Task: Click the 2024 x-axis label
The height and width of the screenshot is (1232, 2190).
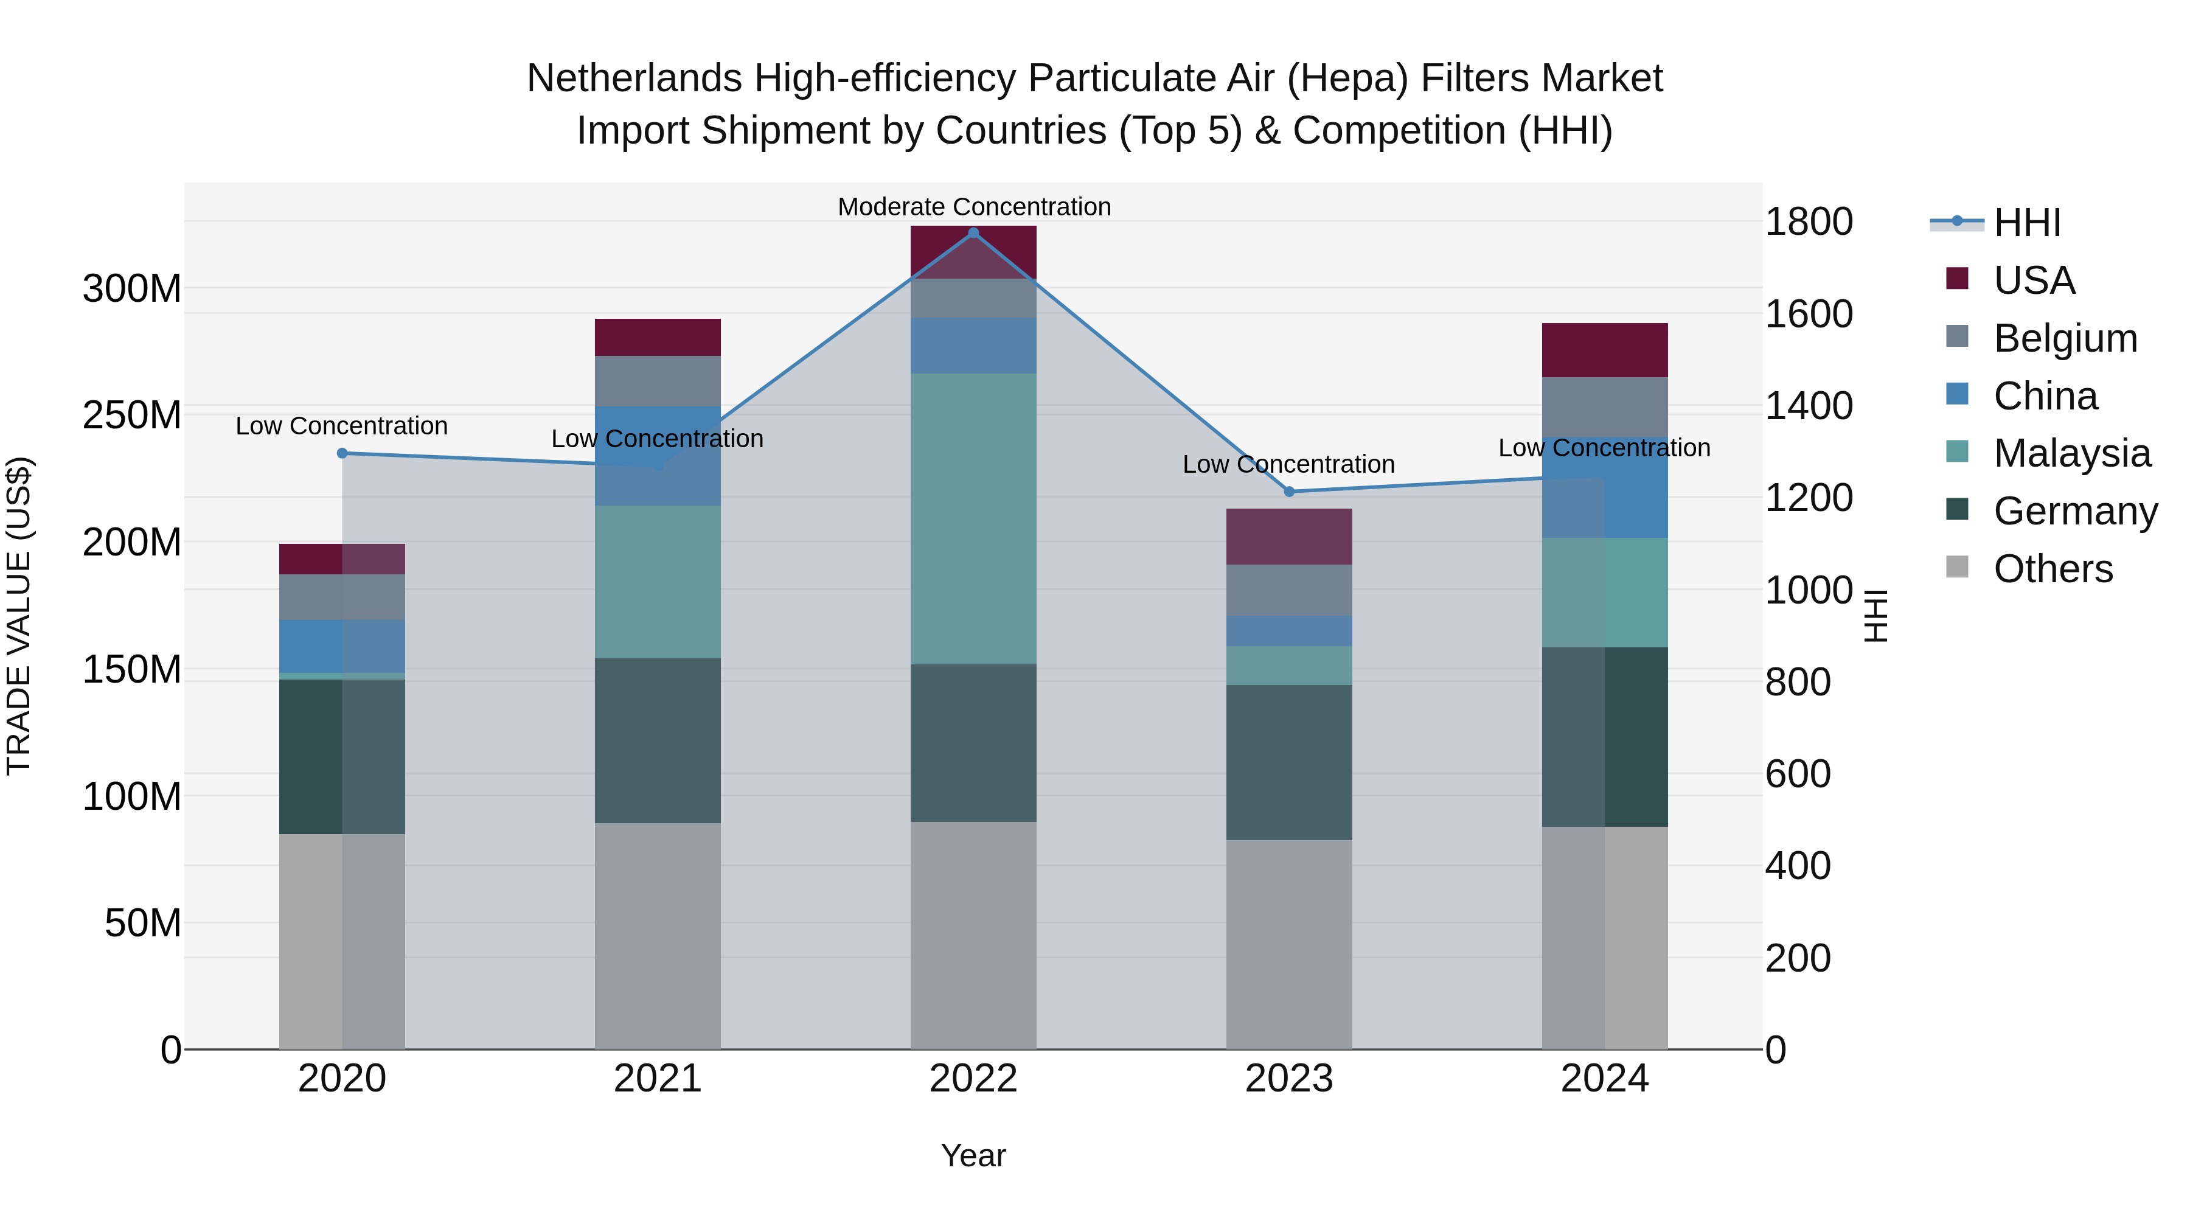Action: point(1604,1079)
